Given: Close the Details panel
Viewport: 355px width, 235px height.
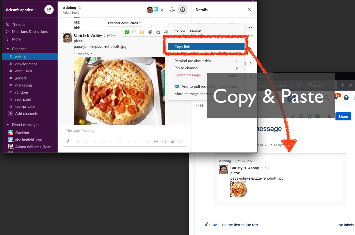Looking at the screenshot, I should pos(250,10).
